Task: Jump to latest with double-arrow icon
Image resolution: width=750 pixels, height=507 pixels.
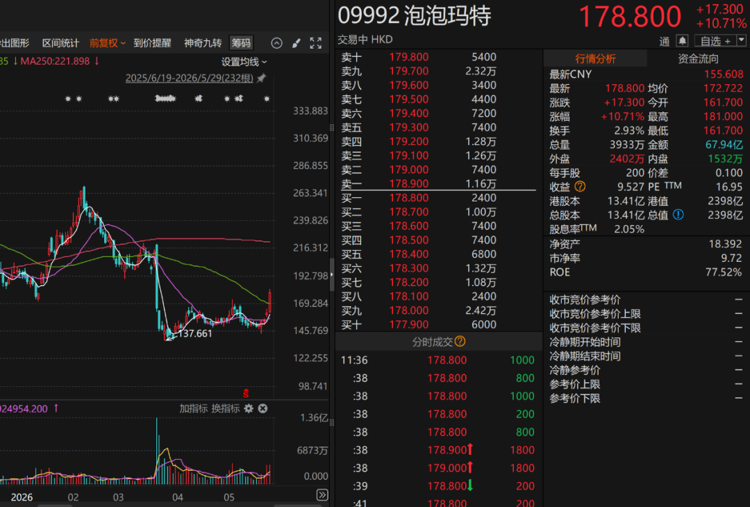Action: coord(322,494)
